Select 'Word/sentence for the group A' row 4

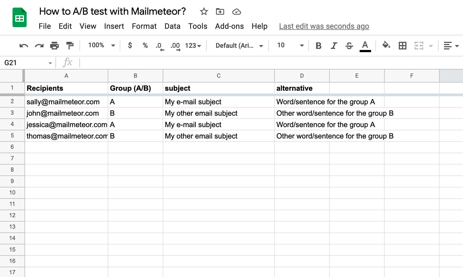pos(302,125)
